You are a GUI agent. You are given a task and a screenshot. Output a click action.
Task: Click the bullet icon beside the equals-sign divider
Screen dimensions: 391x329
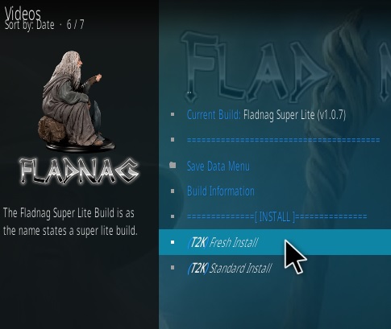173,140
